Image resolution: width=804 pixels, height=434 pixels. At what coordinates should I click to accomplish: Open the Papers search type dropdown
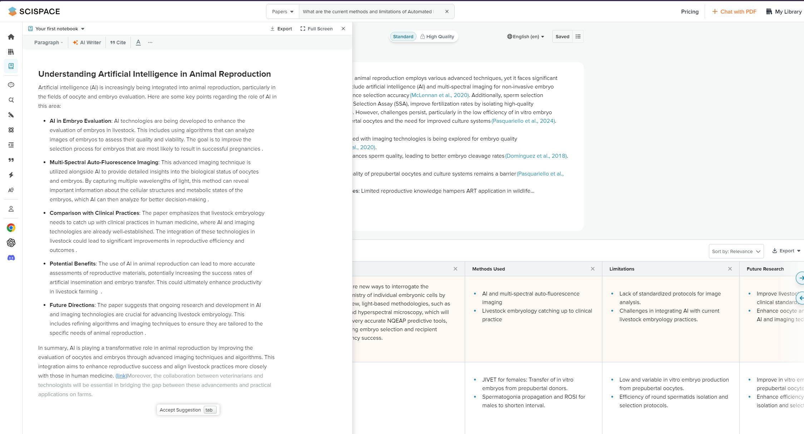282,11
